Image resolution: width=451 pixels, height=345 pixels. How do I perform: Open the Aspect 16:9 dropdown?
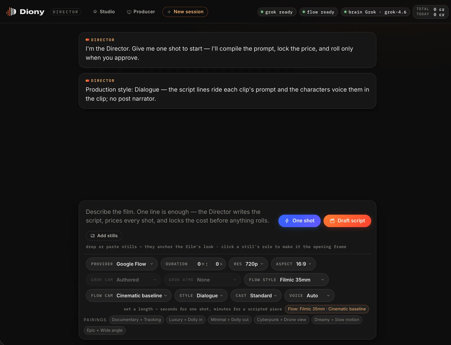[293, 264]
